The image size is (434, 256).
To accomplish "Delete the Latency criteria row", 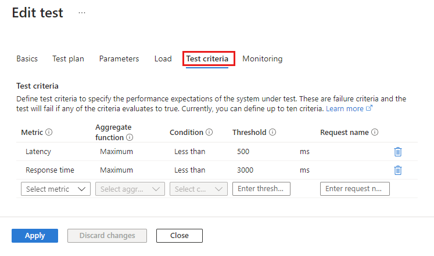I will (x=398, y=152).
